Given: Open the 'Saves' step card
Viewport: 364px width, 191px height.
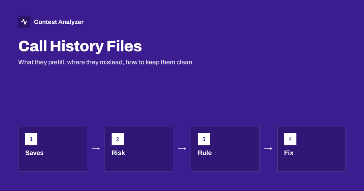Looking at the screenshot, I should [x=53, y=149].
